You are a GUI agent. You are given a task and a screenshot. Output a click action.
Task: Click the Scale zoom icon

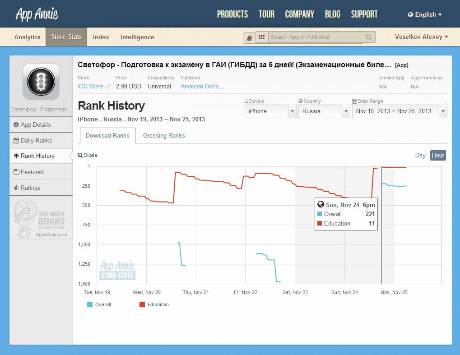tap(80, 155)
